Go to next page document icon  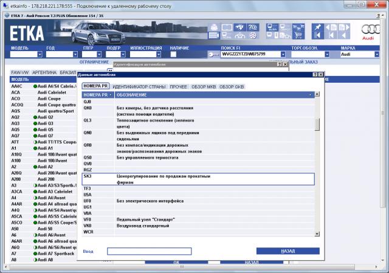coord(343,27)
